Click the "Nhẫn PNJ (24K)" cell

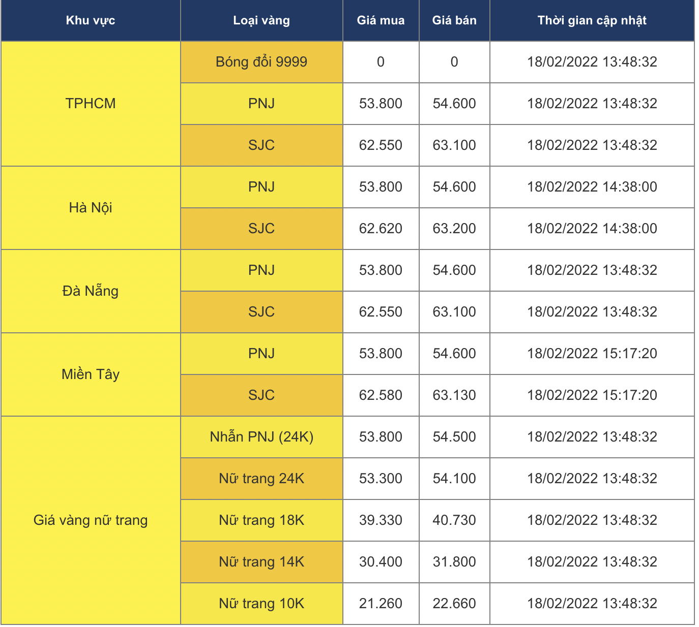click(261, 436)
